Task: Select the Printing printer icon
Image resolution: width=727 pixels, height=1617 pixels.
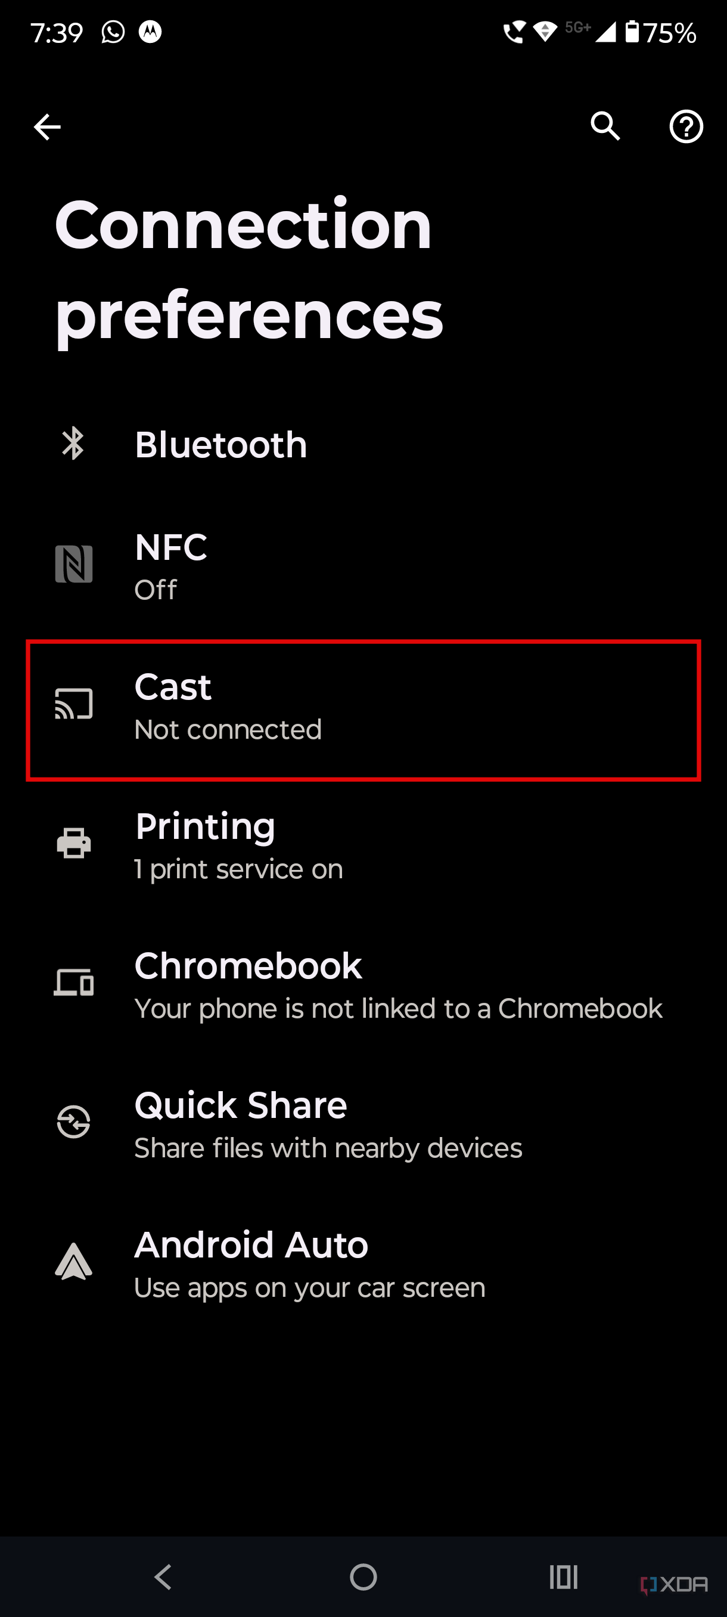Action: coord(73,844)
